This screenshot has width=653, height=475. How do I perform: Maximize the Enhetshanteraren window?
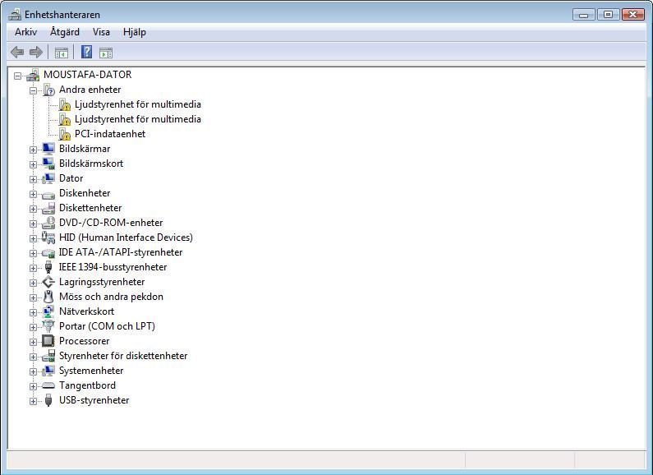click(608, 15)
